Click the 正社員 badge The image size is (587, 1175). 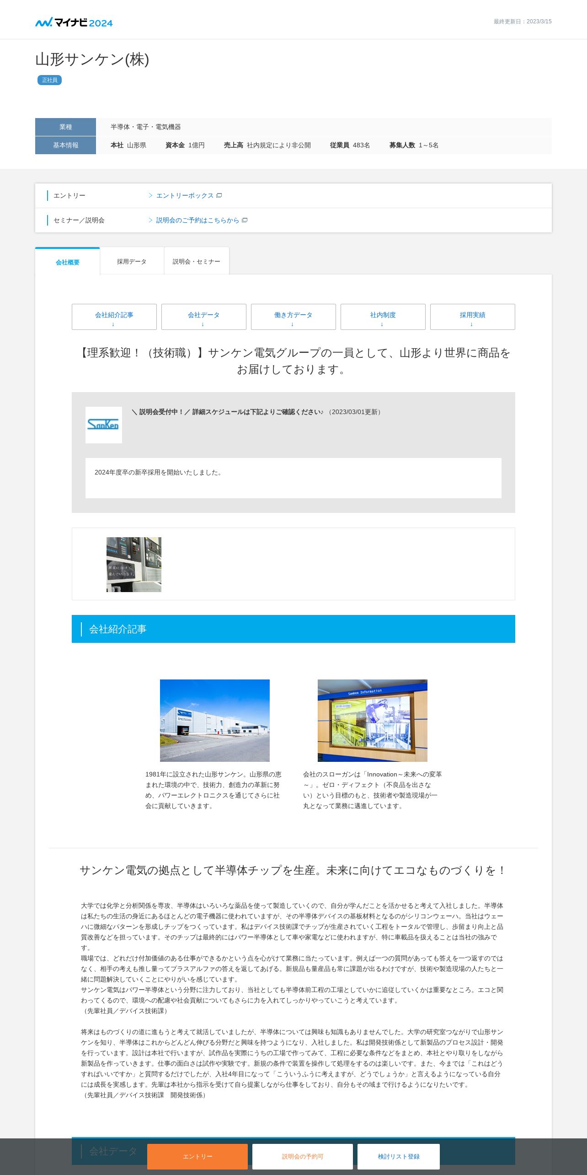49,80
